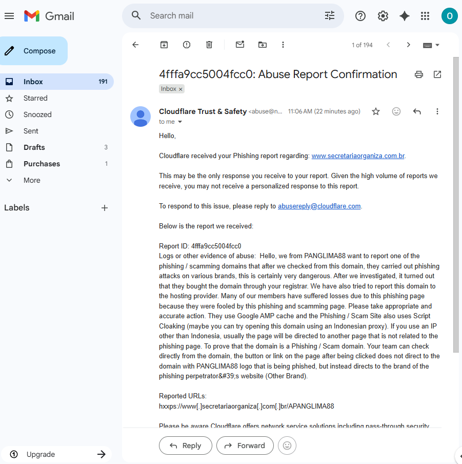
Task: Open the Sent folder
Action: (x=57, y=131)
